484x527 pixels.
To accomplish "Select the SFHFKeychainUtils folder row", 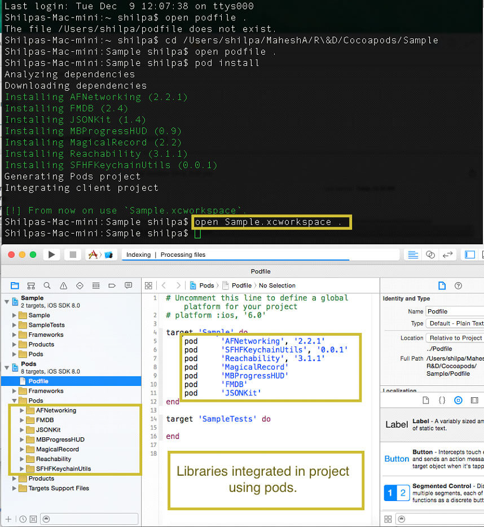I will pos(71,468).
